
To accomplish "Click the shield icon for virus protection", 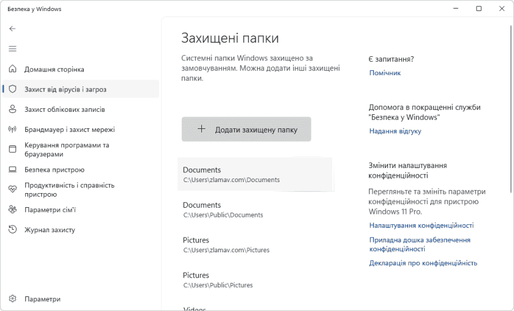I will [12, 89].
